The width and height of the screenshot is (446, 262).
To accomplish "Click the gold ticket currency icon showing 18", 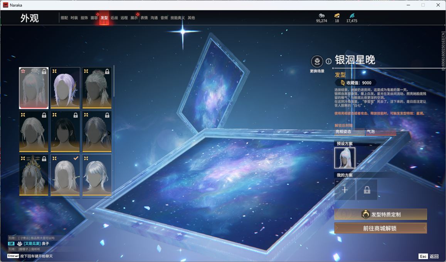I will coord(337,15).
